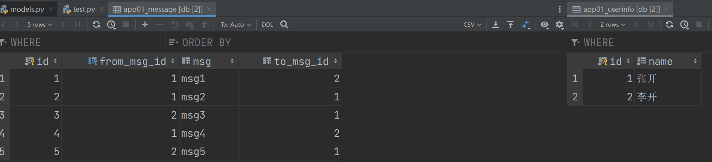The height and width of the screenshot is (162, 712).
Task: Click the DDL button
Action: 268,24
